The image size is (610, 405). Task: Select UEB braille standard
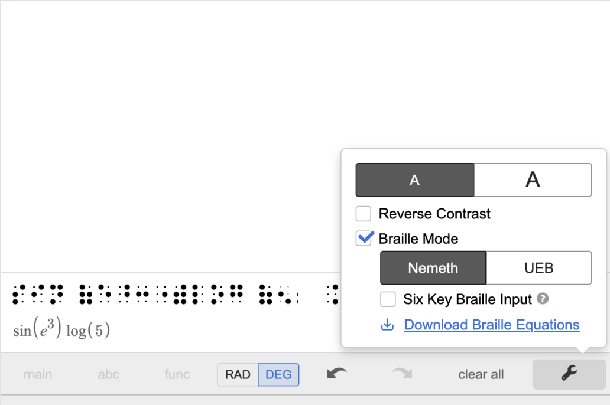pyautogui.click(x=538, y=267)
